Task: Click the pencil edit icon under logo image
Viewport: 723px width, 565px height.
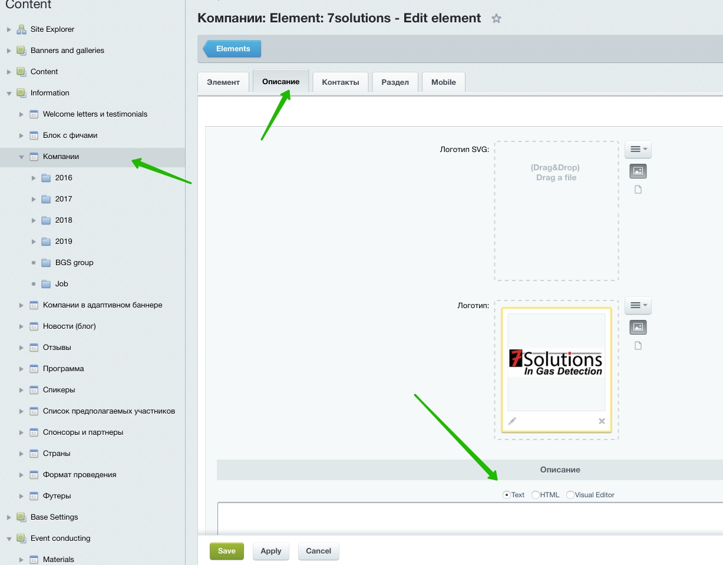Action: click(x=512, y=421)
